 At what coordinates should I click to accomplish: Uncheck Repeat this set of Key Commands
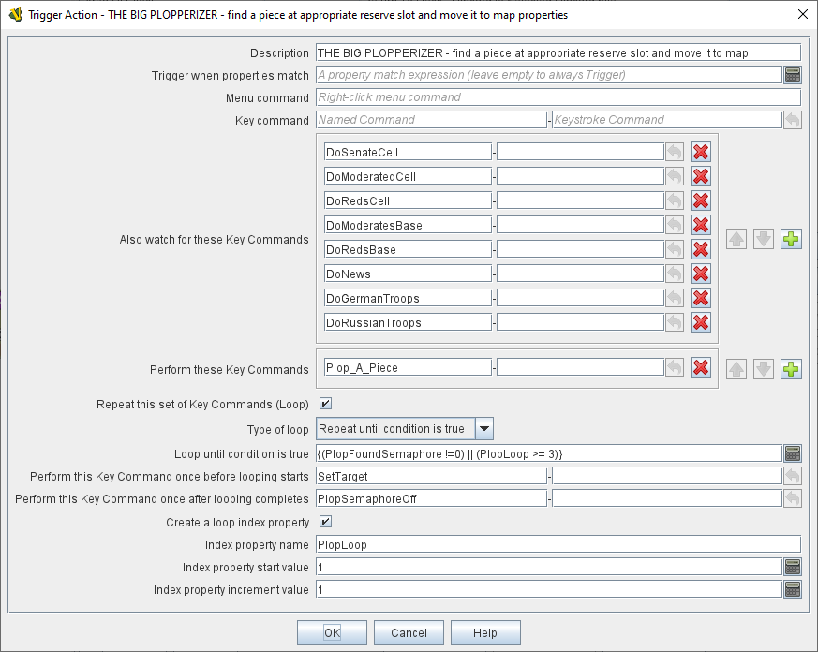coord(326,405)
